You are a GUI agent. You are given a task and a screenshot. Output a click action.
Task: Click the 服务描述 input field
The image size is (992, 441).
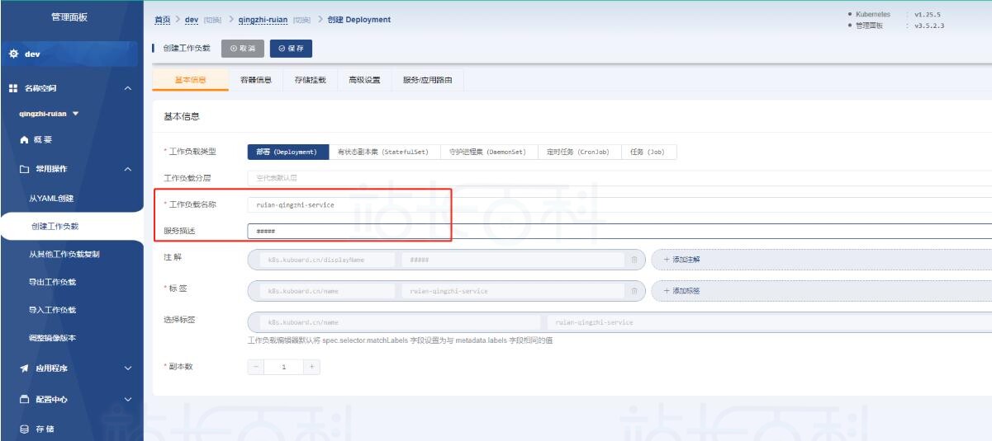pyautogui.click(x=619, y=232)
